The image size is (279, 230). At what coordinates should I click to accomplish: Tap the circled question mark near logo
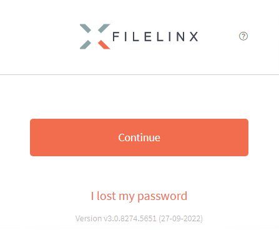click(243, 36)
